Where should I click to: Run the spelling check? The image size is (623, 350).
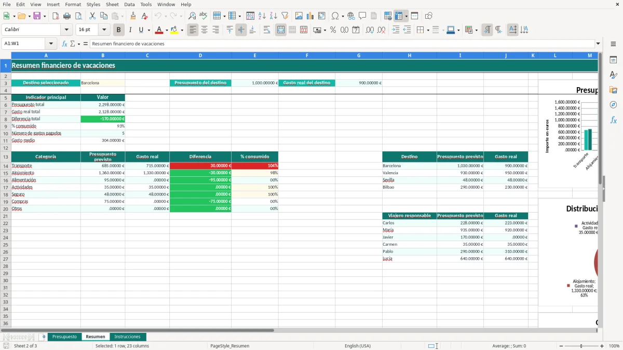point(204,16)
